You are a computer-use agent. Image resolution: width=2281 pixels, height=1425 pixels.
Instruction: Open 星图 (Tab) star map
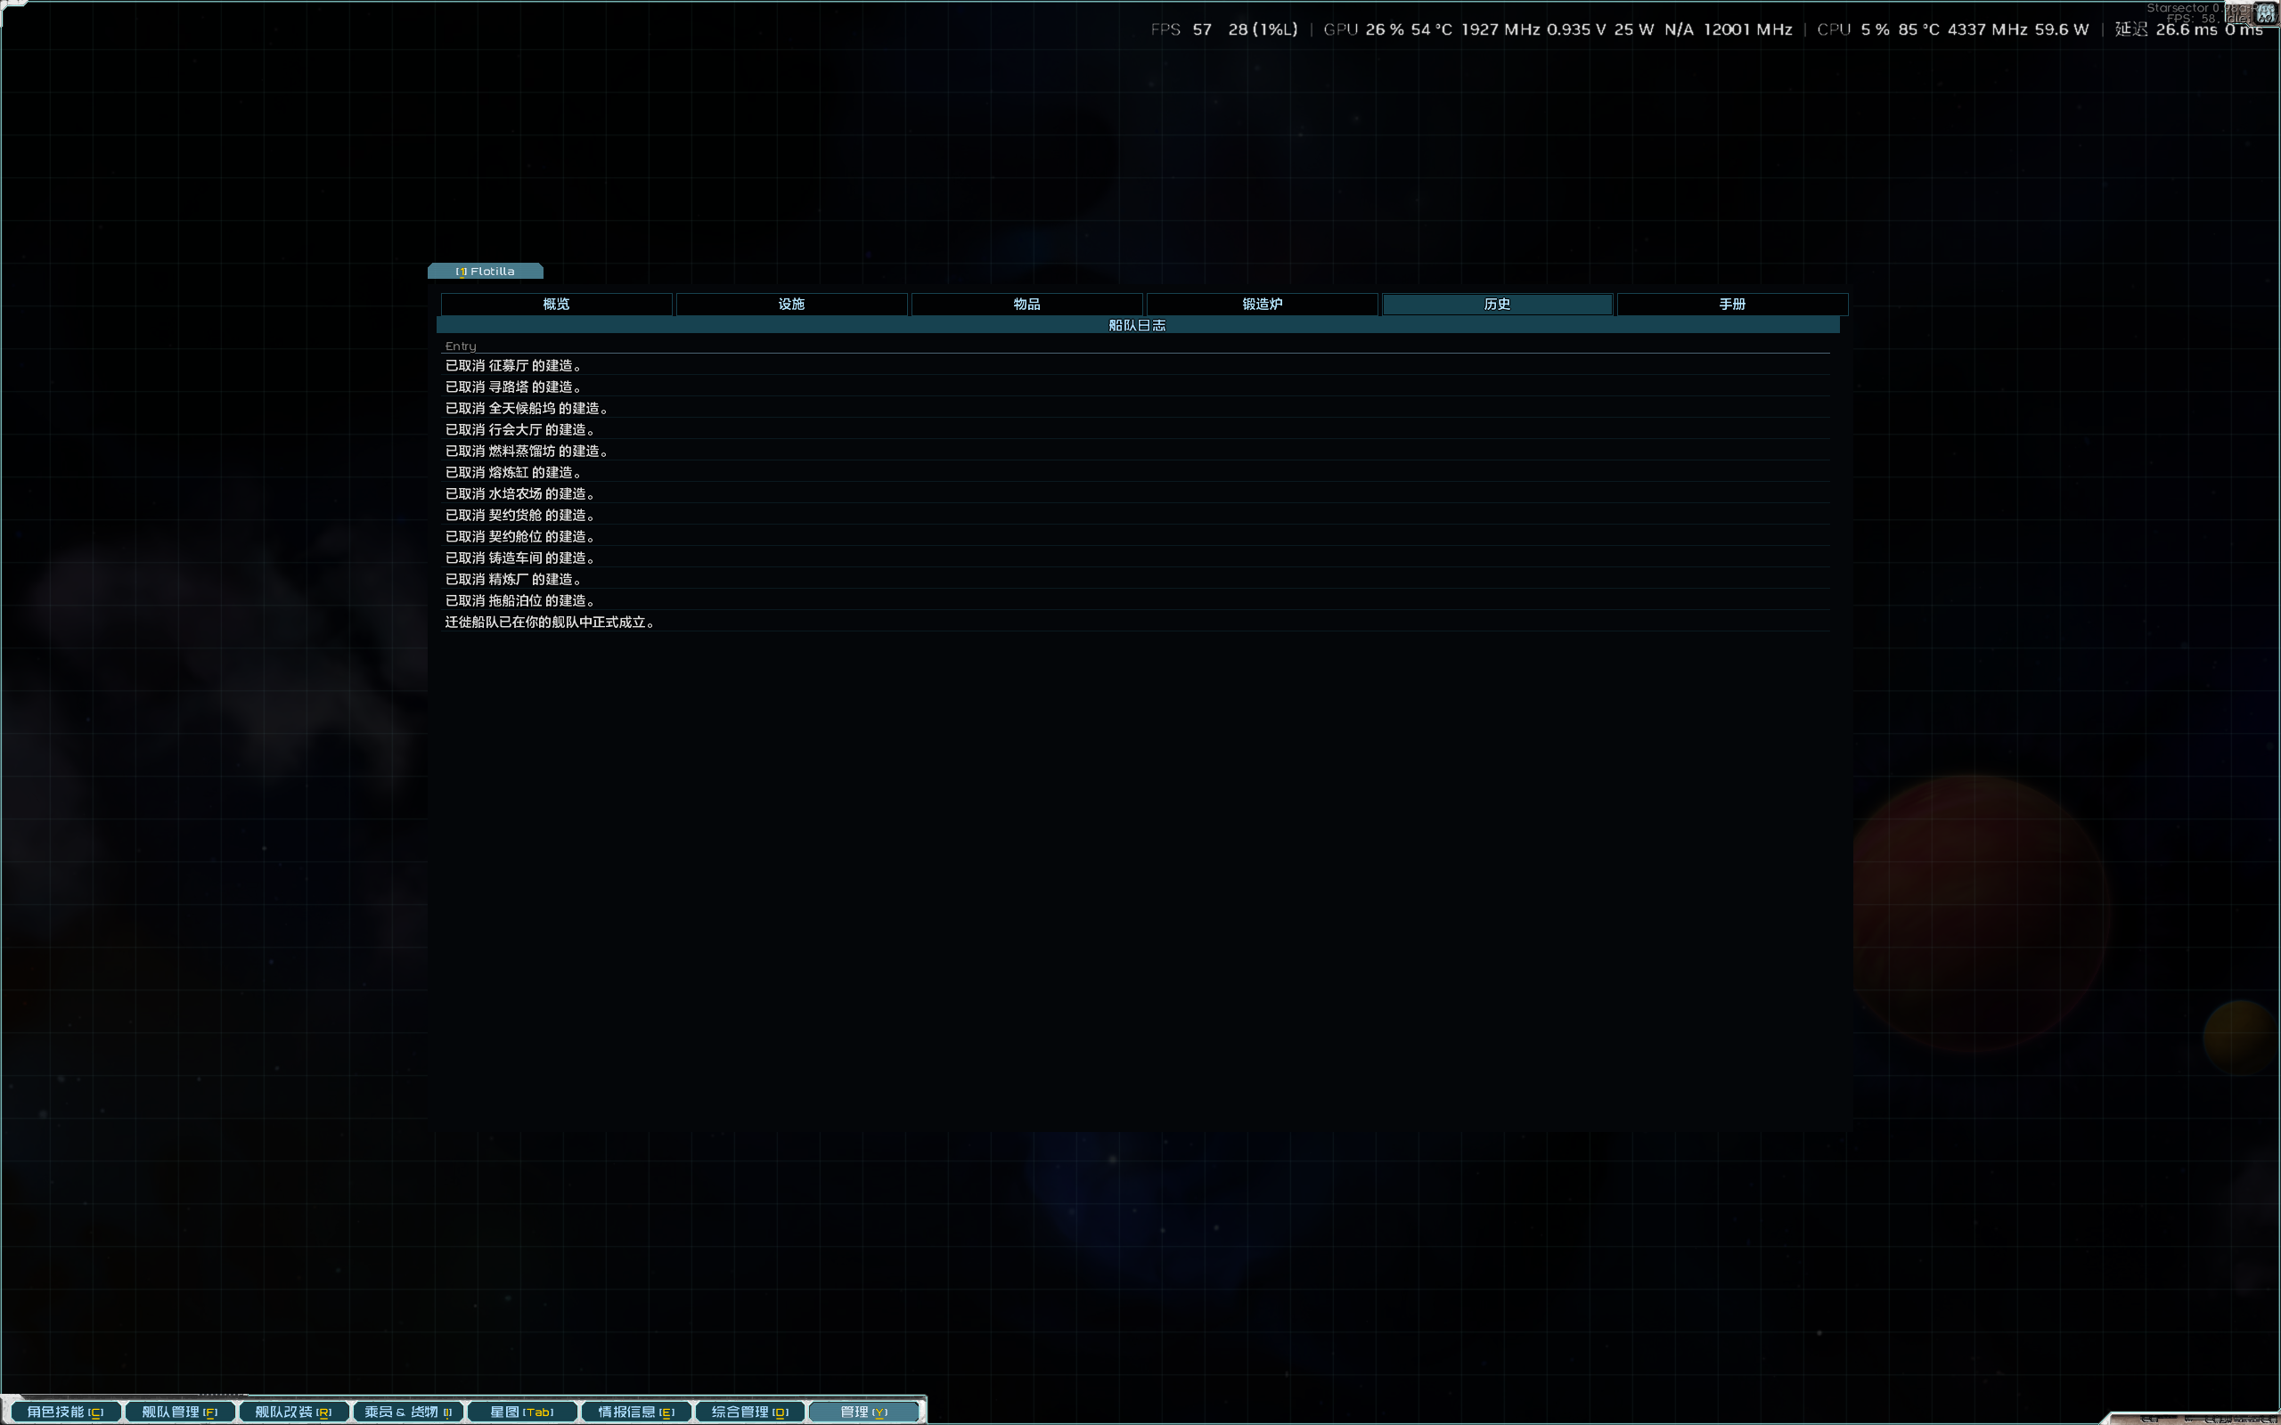pos(522,1411)
